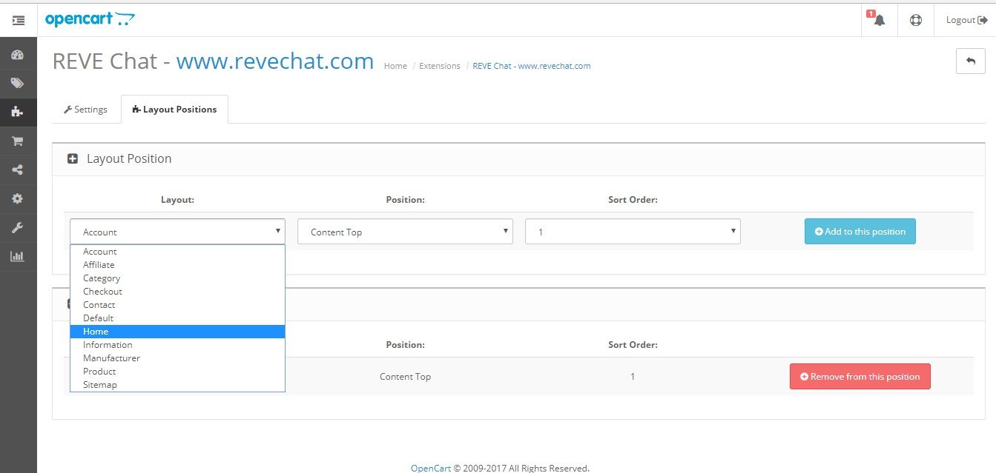This screenshot has width=996, height=473.
Task: Switch to the Settings tab
Action: pyautogui.click(x=86, y=110)
